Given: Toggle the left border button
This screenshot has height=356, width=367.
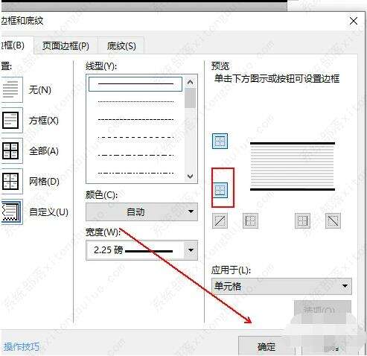Looking at the screenshot, I should coord(250,220).
